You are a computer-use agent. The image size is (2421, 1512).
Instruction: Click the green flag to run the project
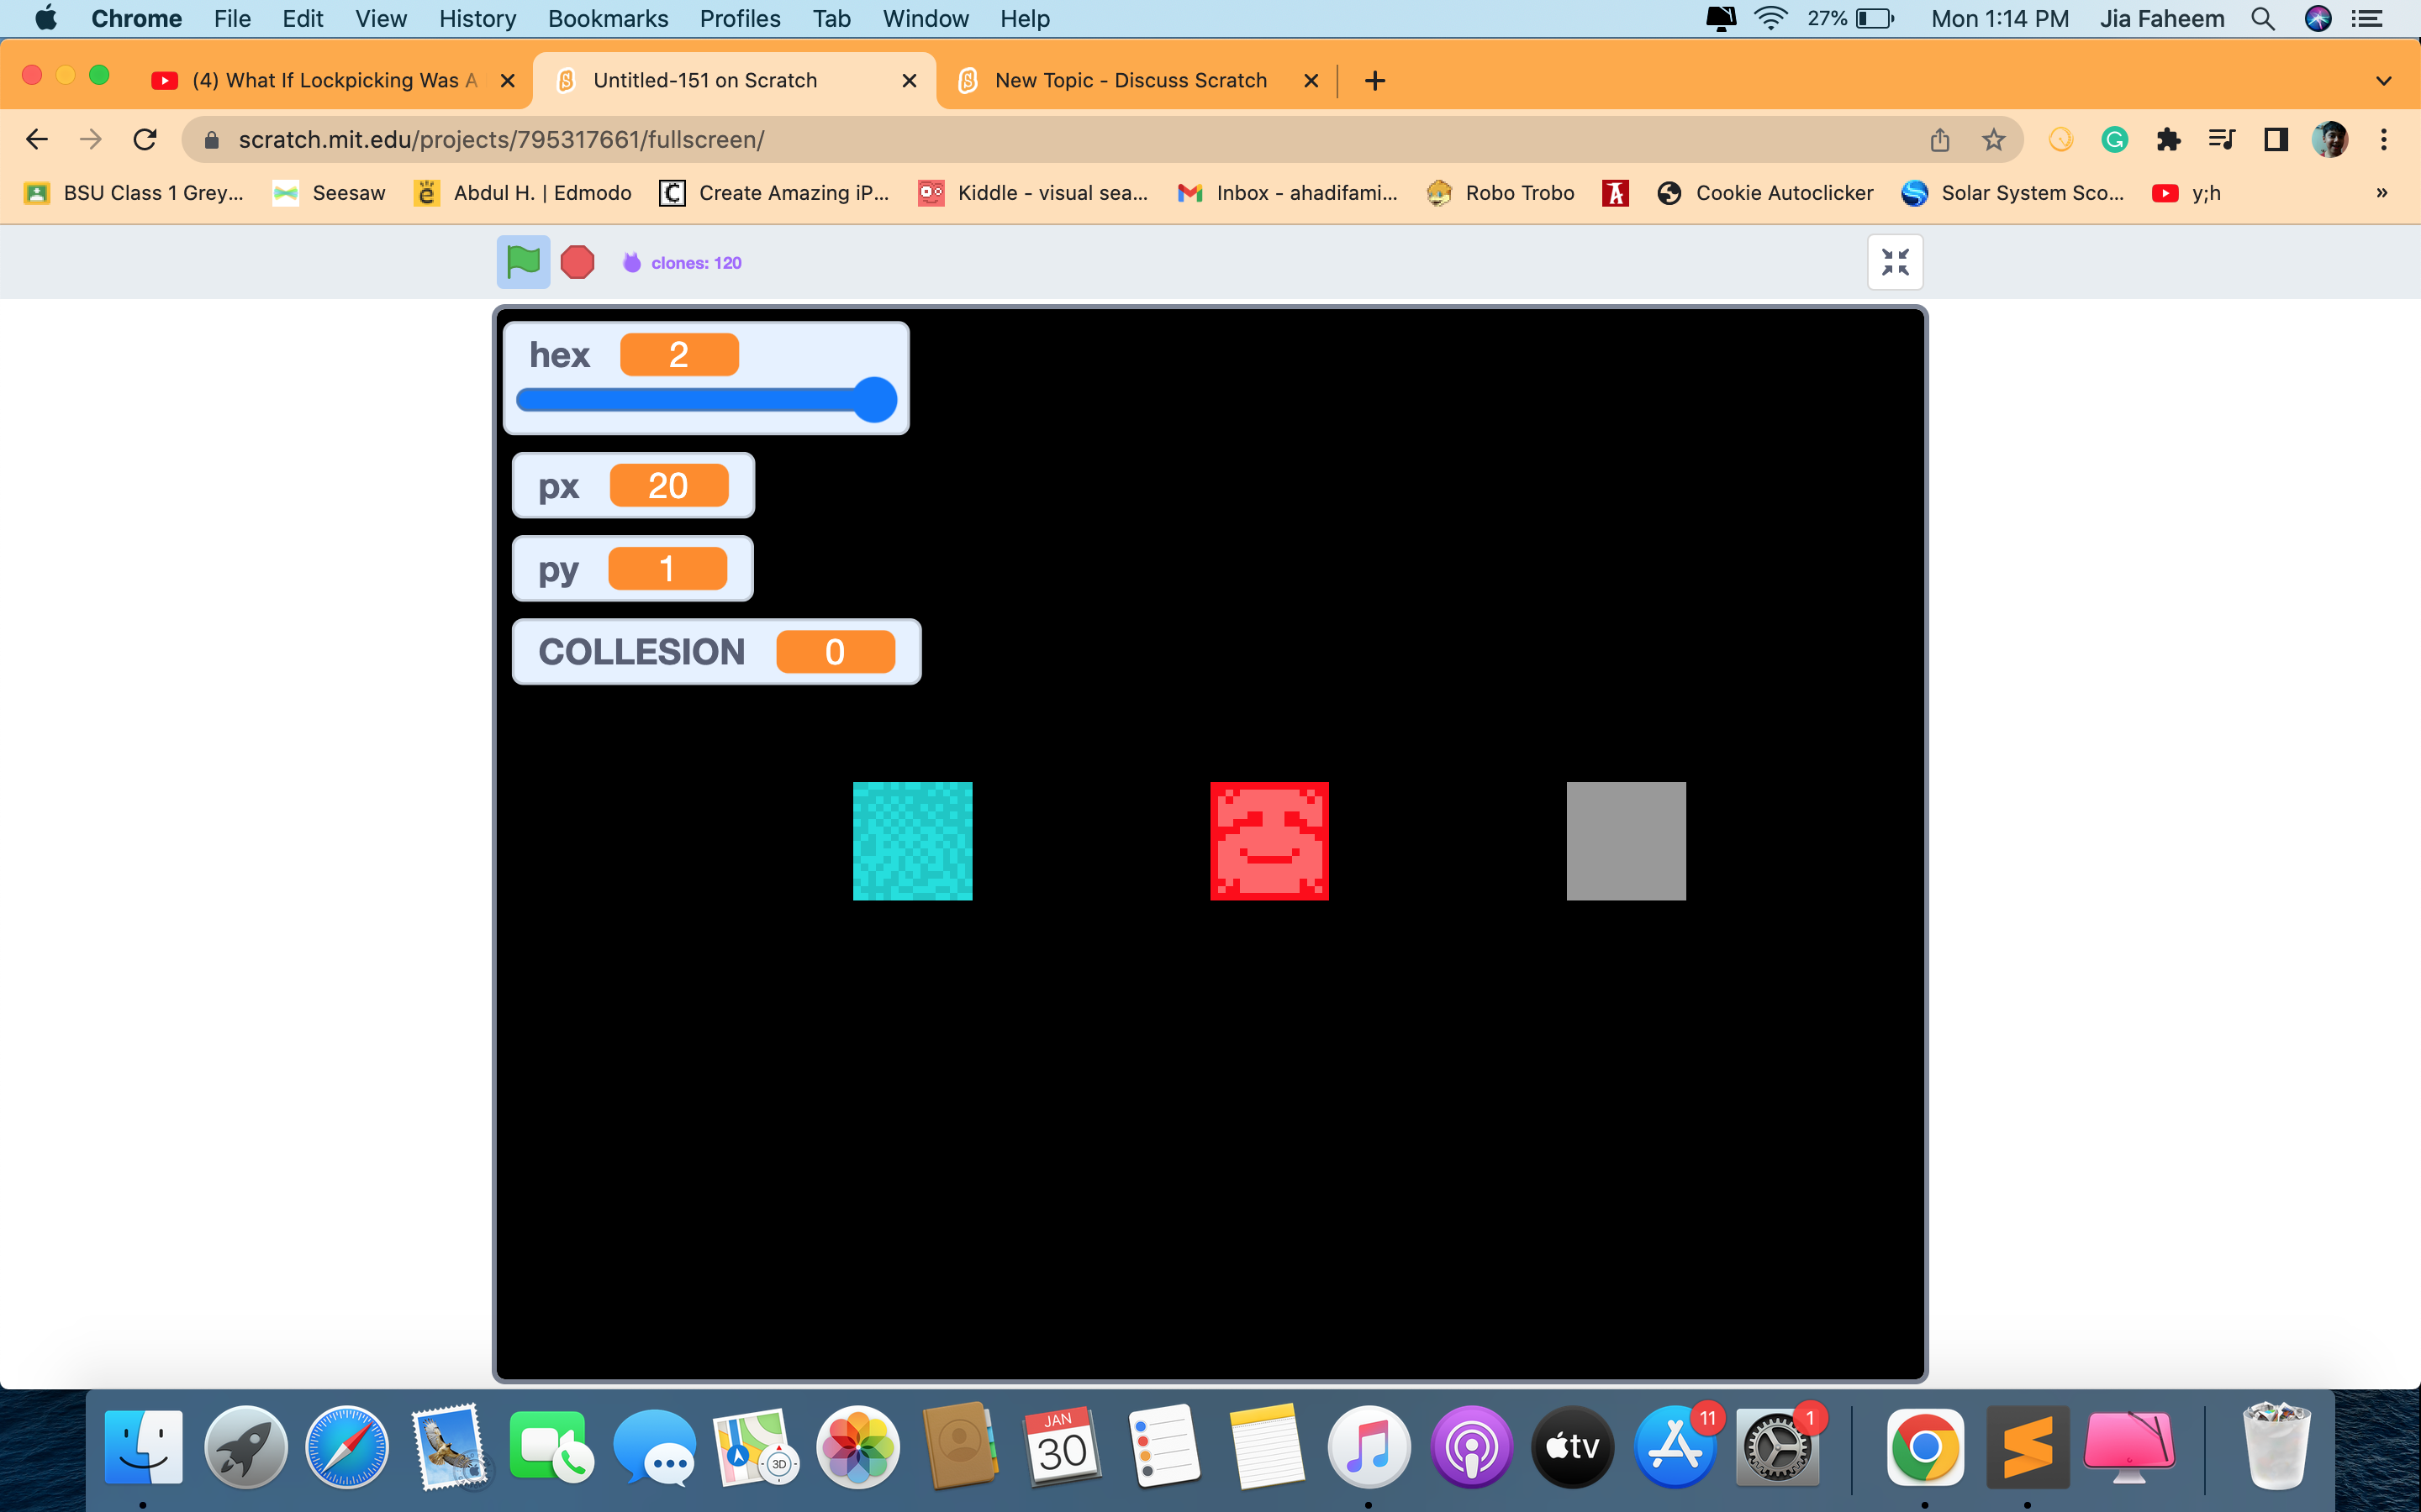pos(523,261)
